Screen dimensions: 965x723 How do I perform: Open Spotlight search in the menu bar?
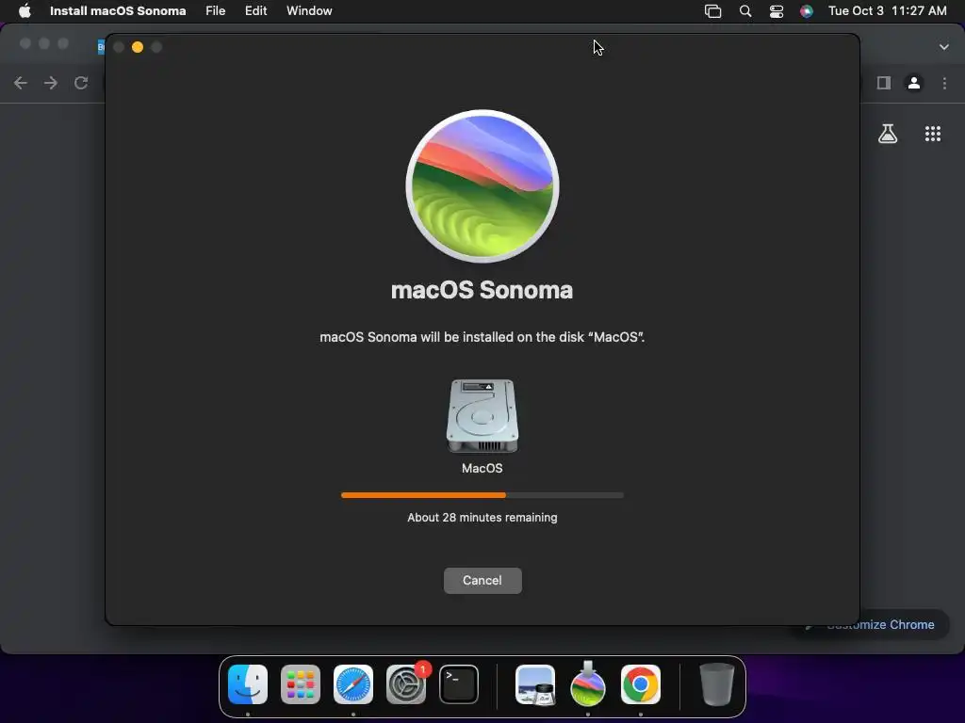click(745, 11)
